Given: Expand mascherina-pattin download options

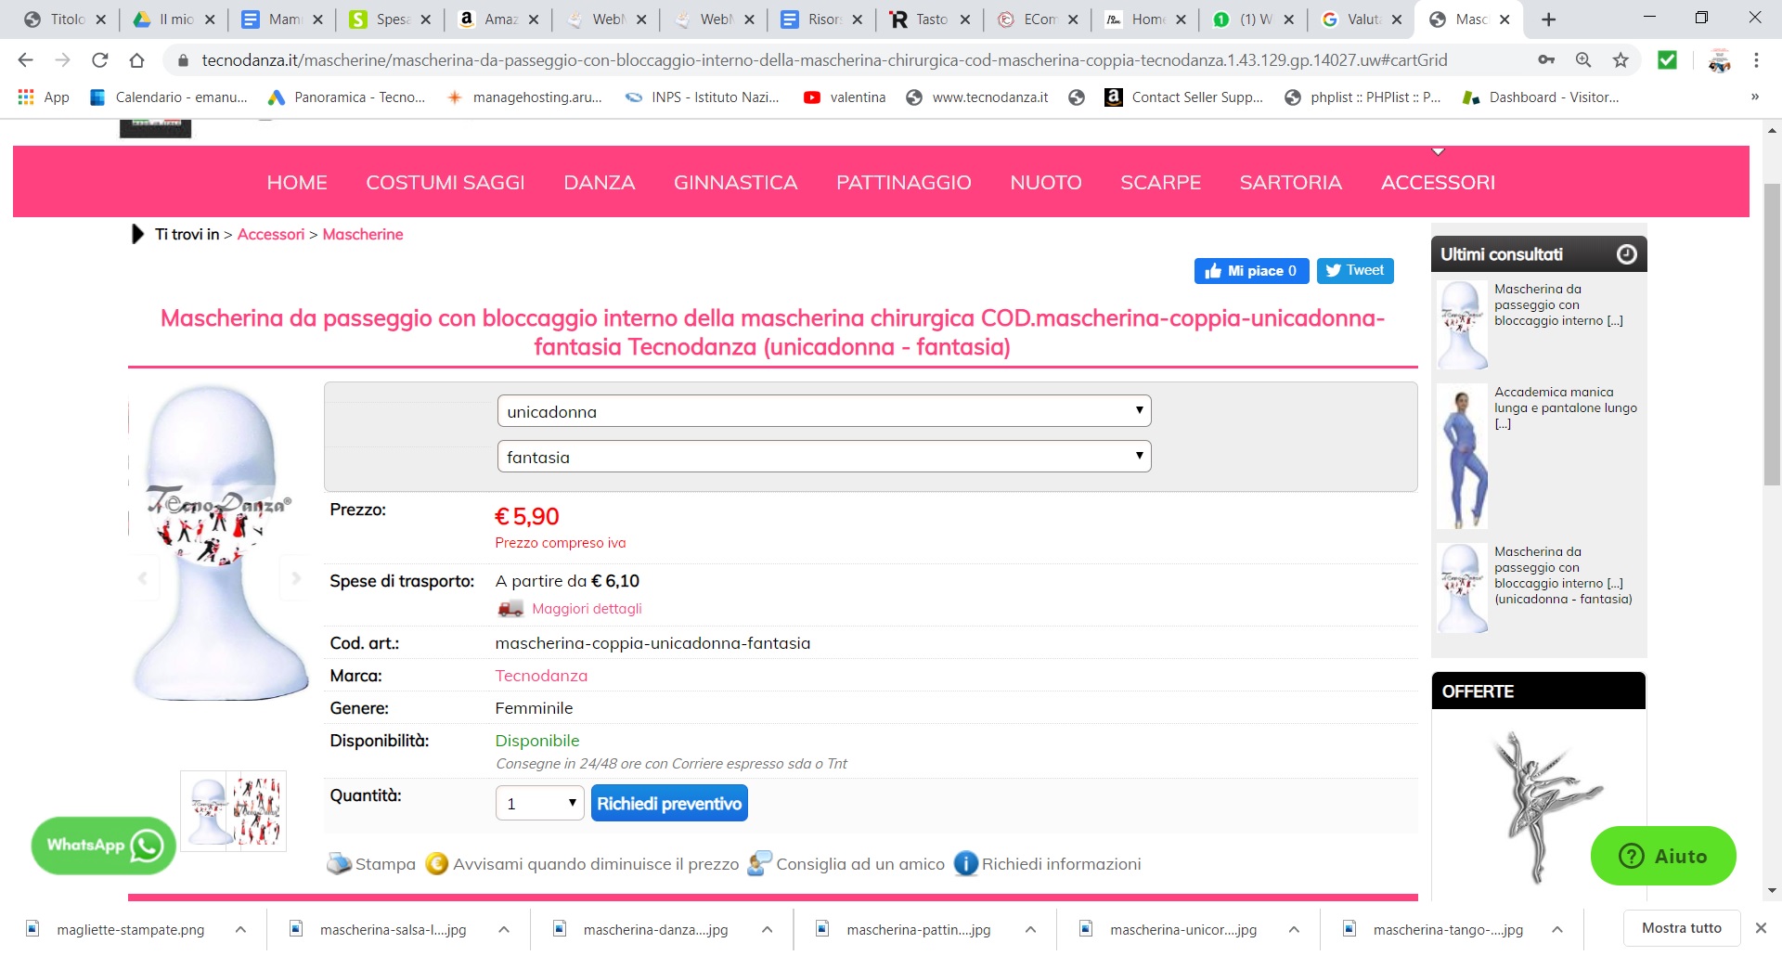Looking at the screenshot, I should [1030, 929].
